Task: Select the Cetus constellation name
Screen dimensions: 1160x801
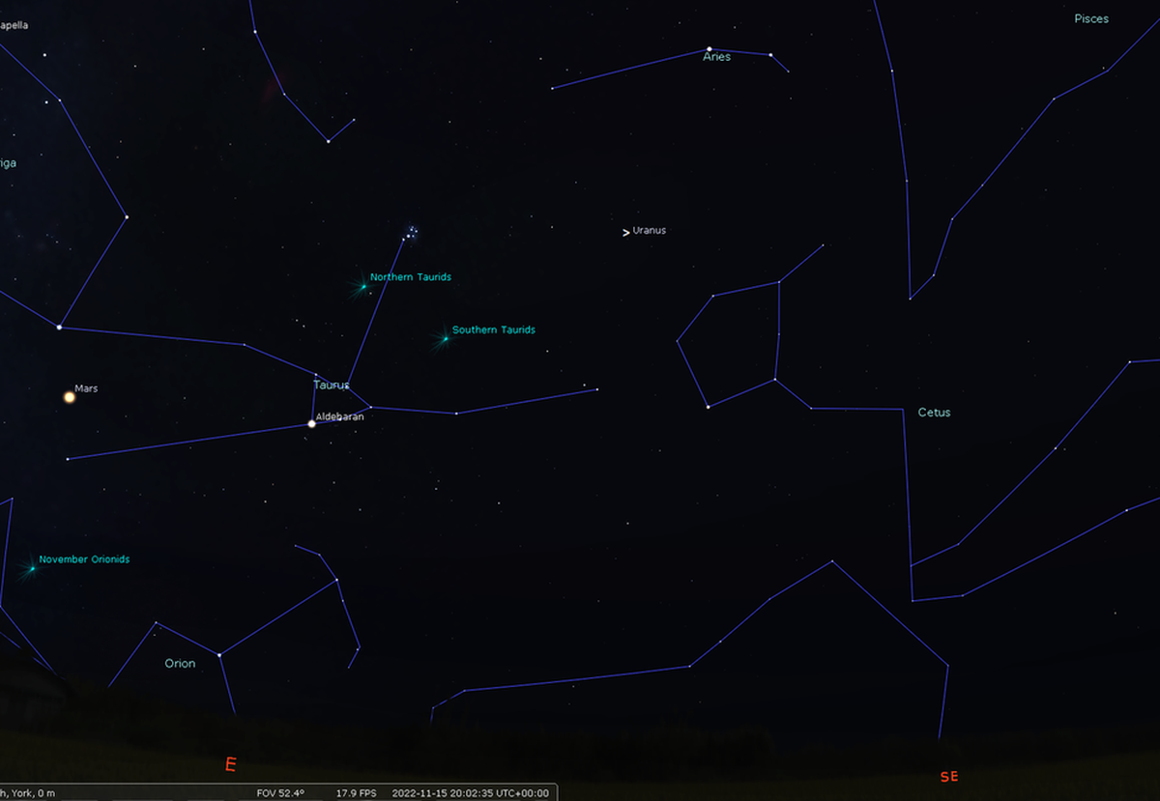Action: click(x=934, y=413)
